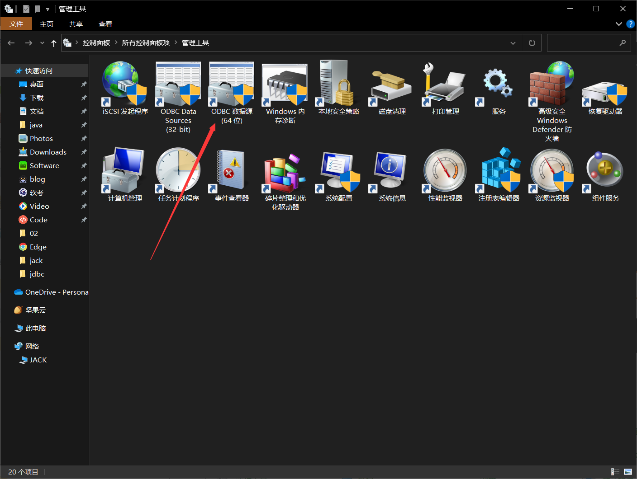The height and width of the screenshot is (479, 637).
Task: Open 打印管理 icon
Action: (445, 88)
